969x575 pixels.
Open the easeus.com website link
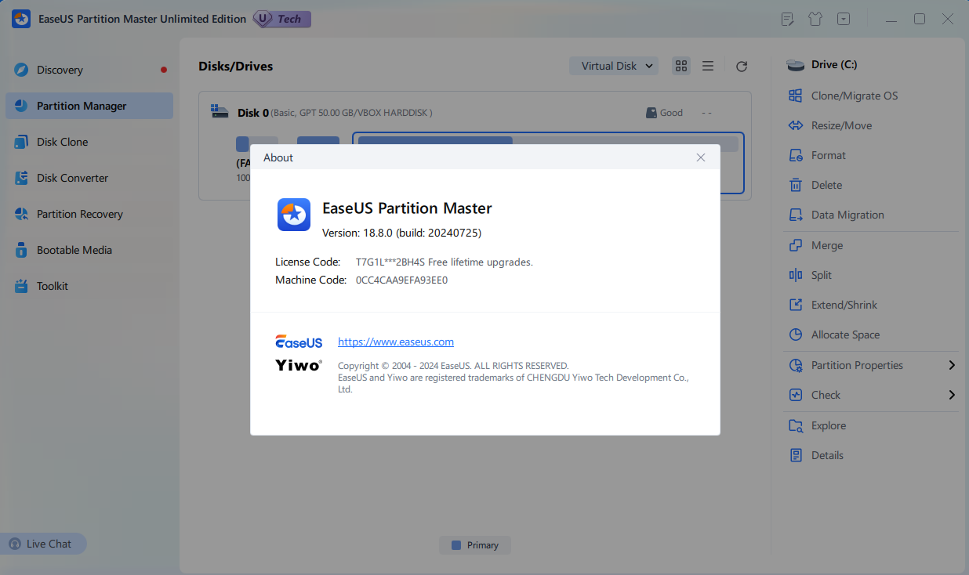coord(395,342)
